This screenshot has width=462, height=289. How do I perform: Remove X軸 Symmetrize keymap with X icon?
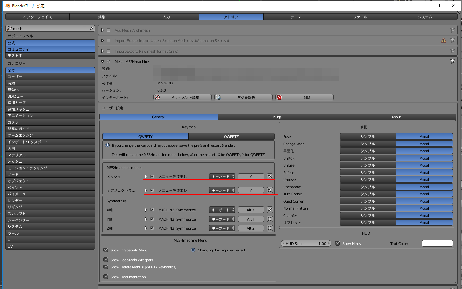click(270, 210)
